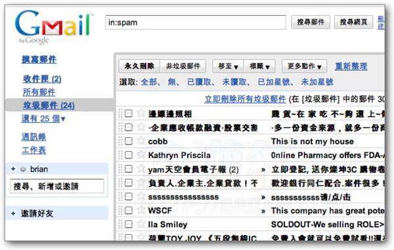Click the 重新整理 link
The height and width of the screenshot is (250, 394).
click(351, 66)
